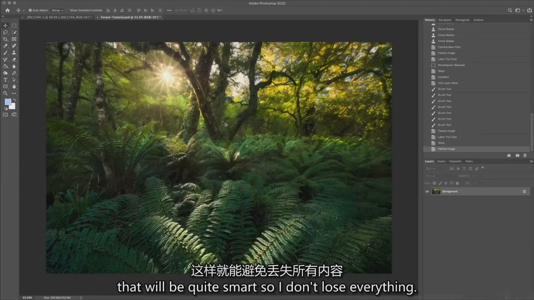534x300 pixels.
Task: Select the Spot Healing Brush tool
Action: [x=14, y=46]
